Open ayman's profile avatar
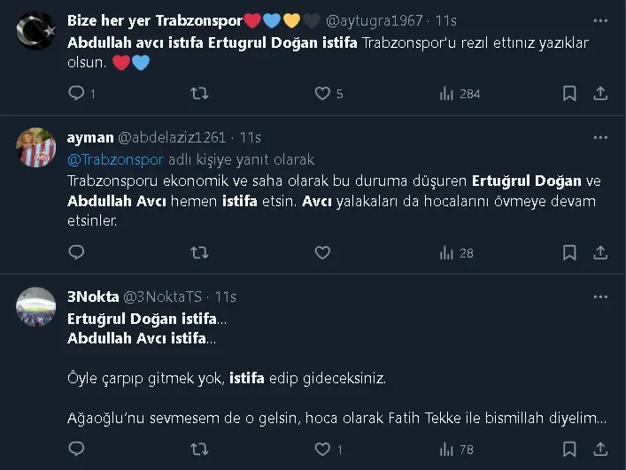Viewport: 626px width, 470px height. pyautogui.click(x=36, y=148)
